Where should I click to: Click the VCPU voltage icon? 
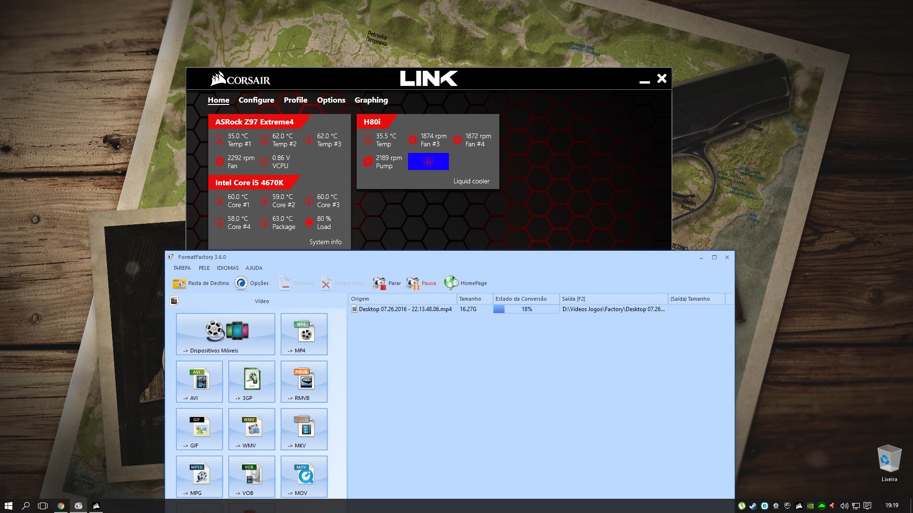pyautogui.click(x=264, y=161)
